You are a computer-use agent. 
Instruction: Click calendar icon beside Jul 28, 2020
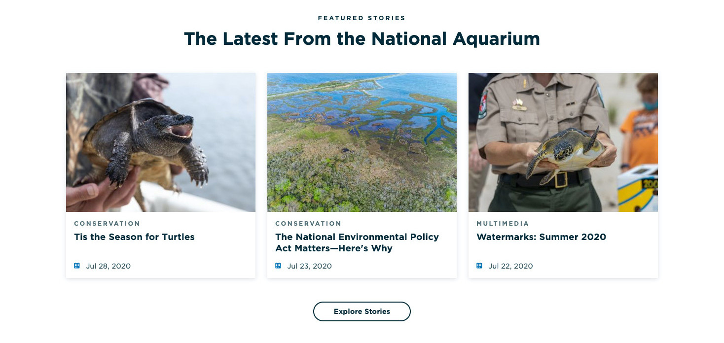77,266
